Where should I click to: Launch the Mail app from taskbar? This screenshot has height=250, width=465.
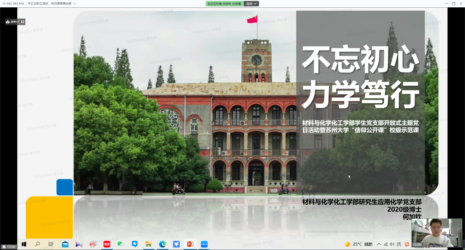click(65, 244)
